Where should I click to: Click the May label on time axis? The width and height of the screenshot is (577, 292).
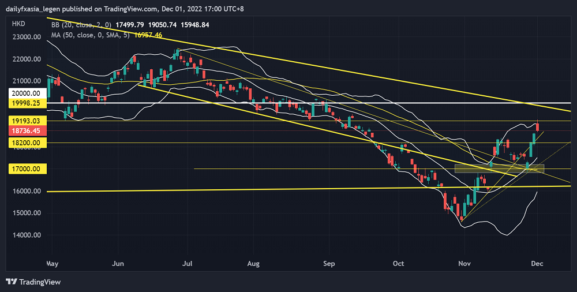53,264
